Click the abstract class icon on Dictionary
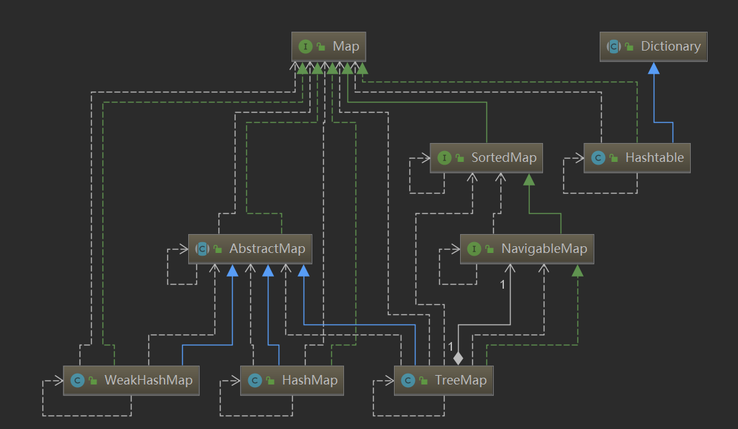738x429 pixels. (614, 47)
